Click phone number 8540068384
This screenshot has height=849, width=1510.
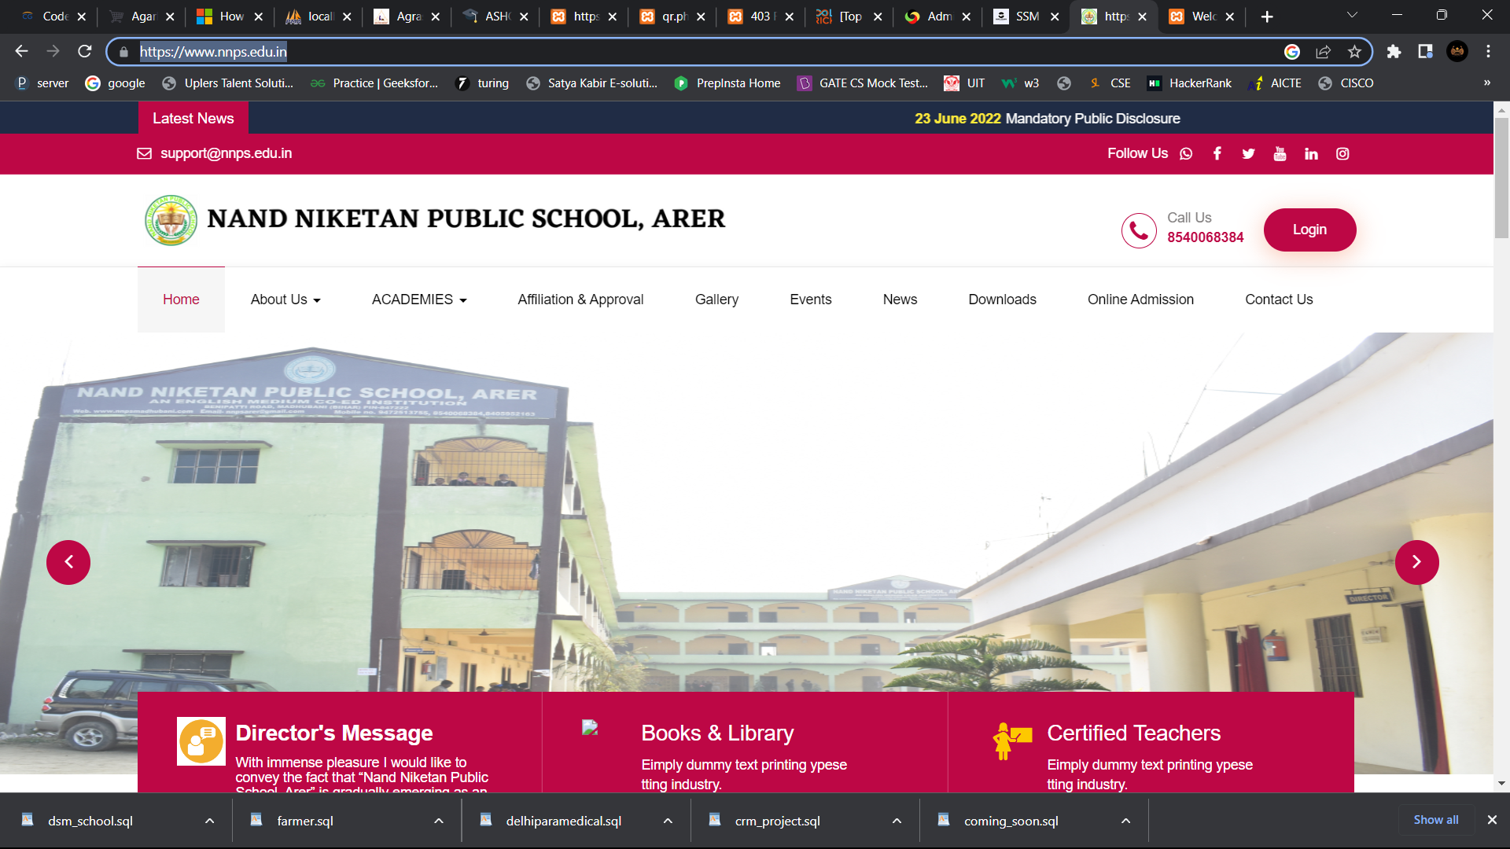1205,237
